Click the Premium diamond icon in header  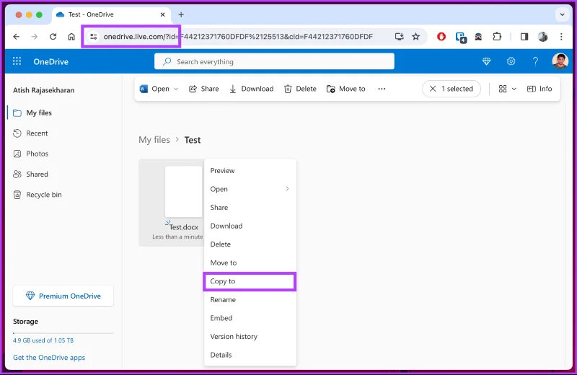(x=486, y=61)
